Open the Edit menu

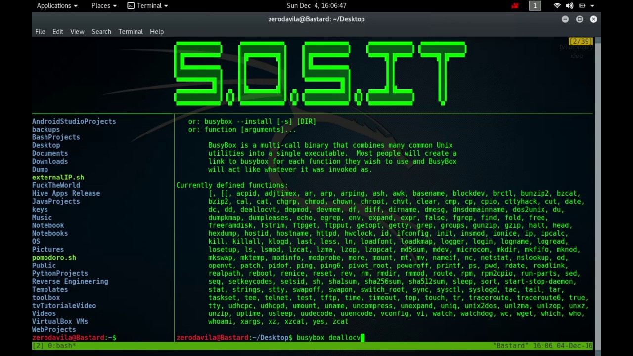(x=58, y=32)
